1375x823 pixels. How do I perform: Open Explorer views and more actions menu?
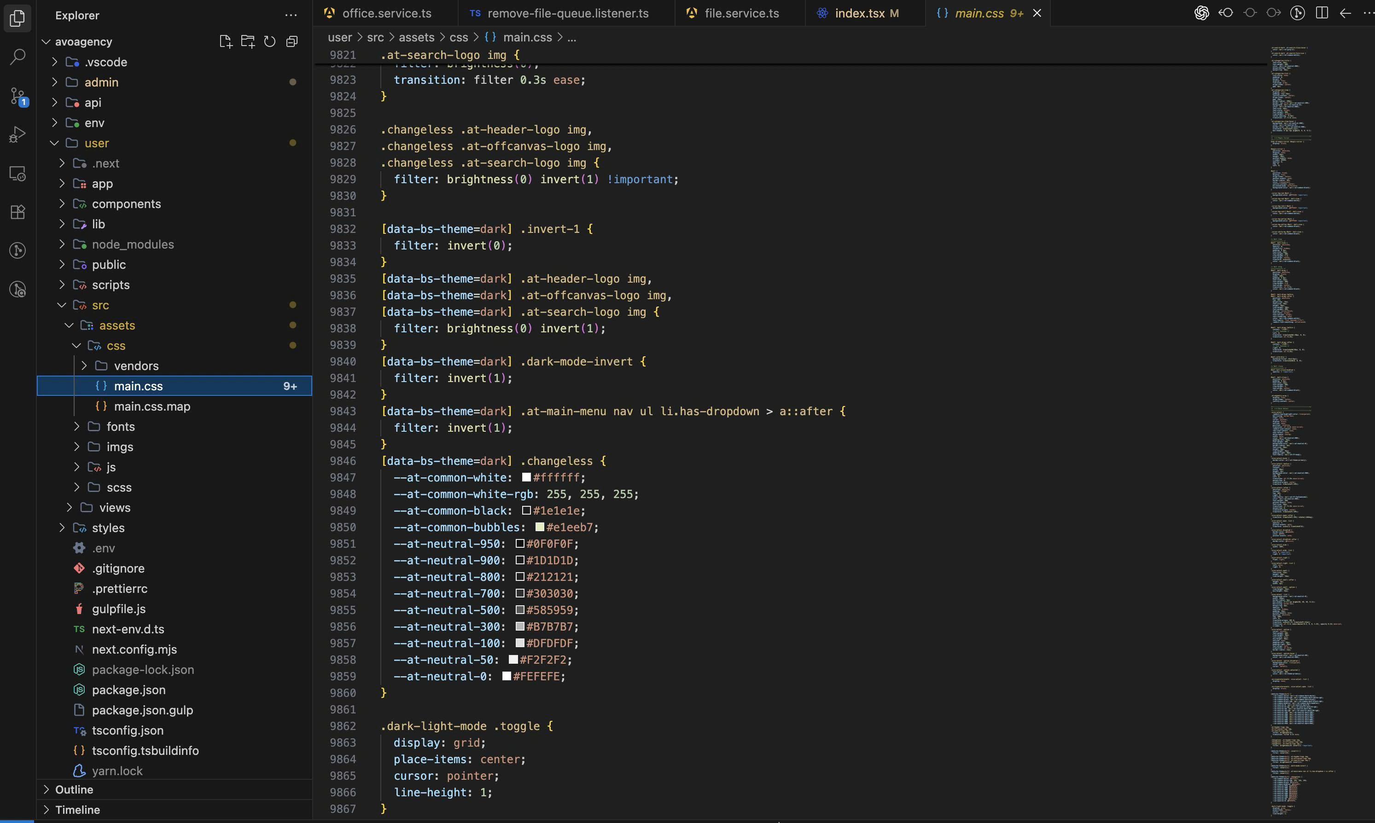pyautogui.click(x=291, y=16)
